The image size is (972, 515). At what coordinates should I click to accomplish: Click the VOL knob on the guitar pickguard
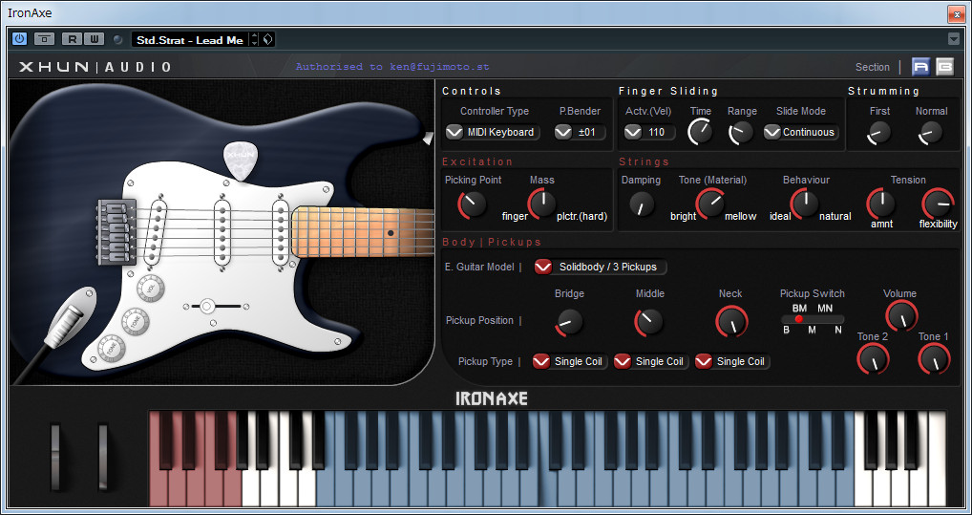[x=151, y=289]
